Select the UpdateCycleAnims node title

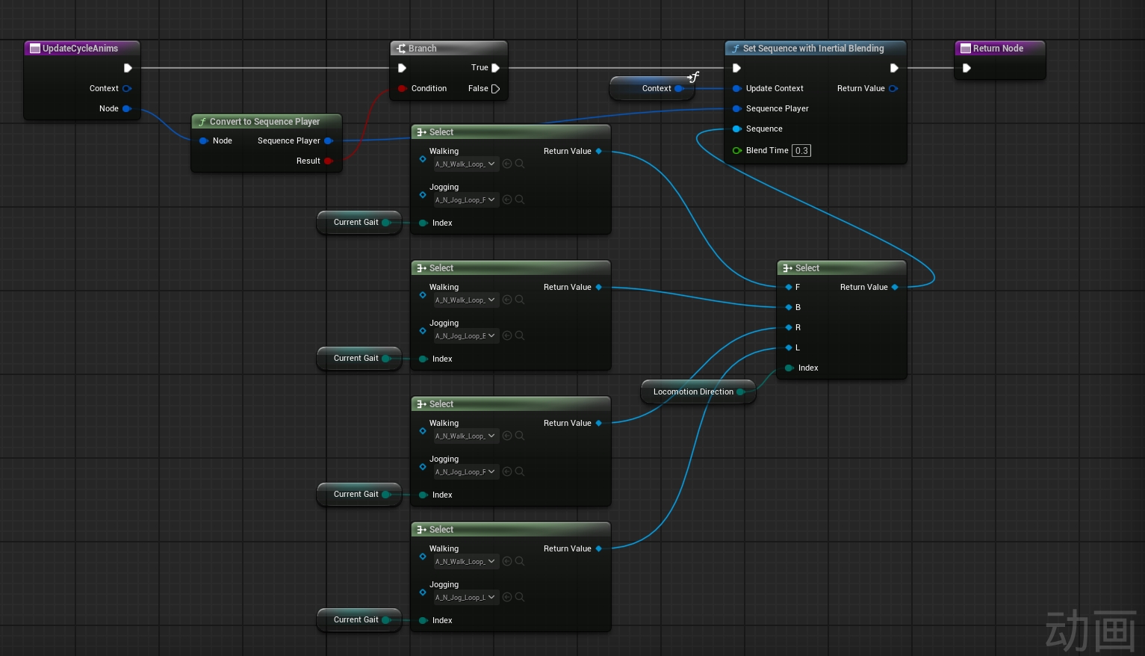click(80, 49)
